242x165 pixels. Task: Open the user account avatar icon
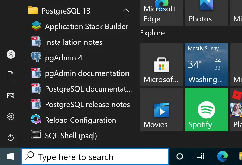click(11, 54)
